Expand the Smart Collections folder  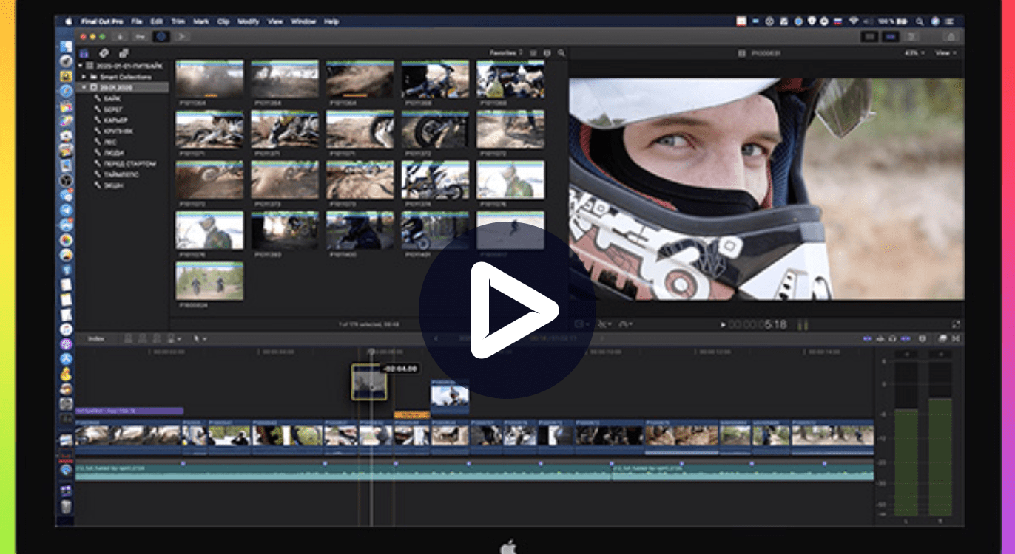[x=84, y=77]
